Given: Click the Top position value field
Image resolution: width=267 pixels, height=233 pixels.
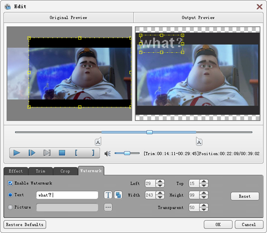Looking at the screenshot, I should point(194,183).
